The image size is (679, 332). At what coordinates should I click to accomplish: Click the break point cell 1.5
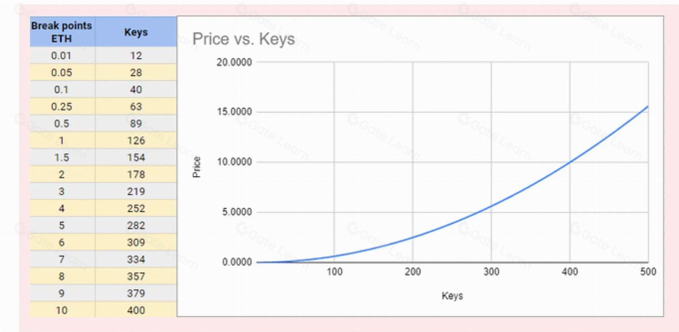tap(62, 157)
